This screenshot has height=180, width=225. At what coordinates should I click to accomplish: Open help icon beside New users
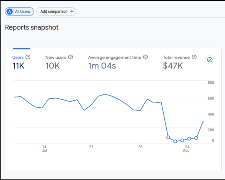71,57
